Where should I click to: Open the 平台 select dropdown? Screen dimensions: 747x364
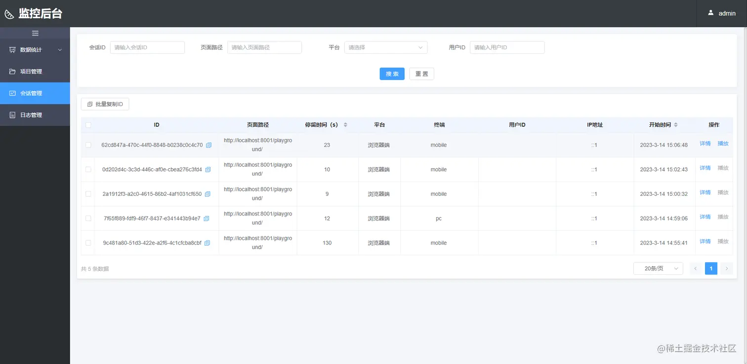coord(385,47)
